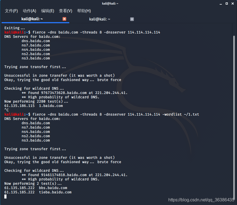Click the '1.baidu.com' result text
237x205 pixels.
51,106
